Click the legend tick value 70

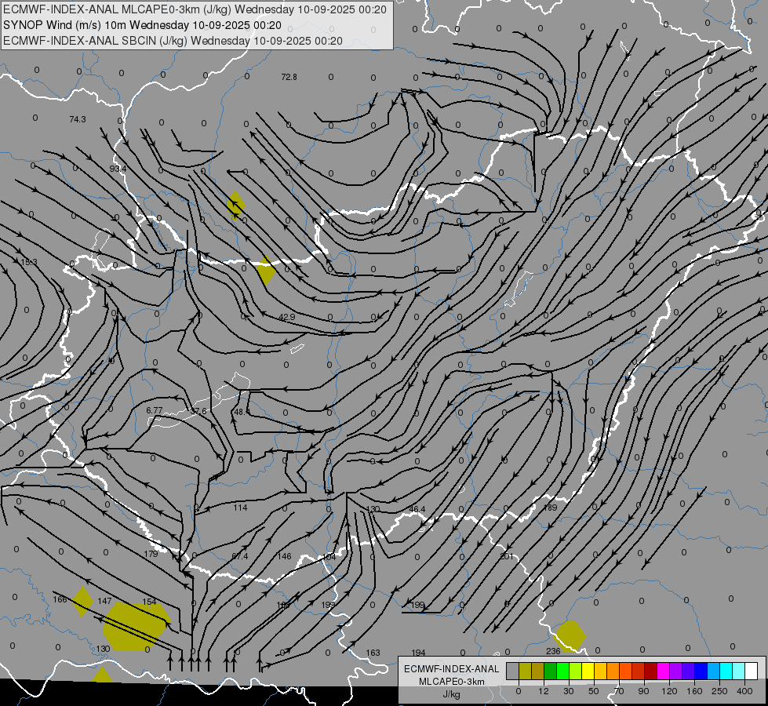point(619,691)
